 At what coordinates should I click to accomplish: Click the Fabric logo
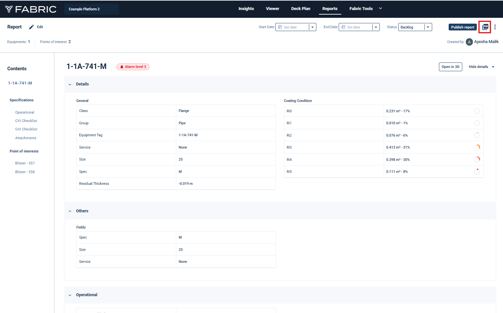coord(31,9)
